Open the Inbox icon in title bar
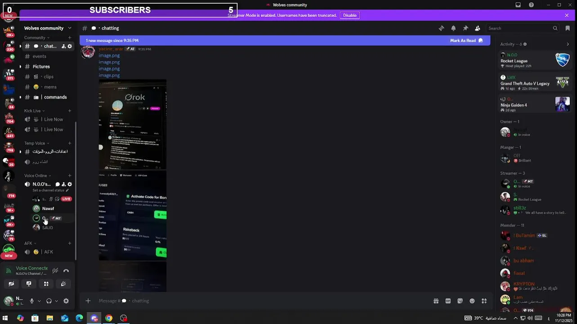The image size is (577, 324). coord(518,5)
